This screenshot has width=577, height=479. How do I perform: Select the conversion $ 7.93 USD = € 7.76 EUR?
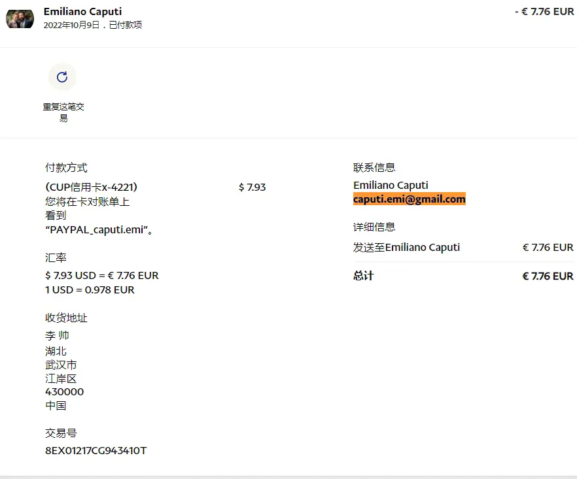pyautogui.click(x=102, y=275)
